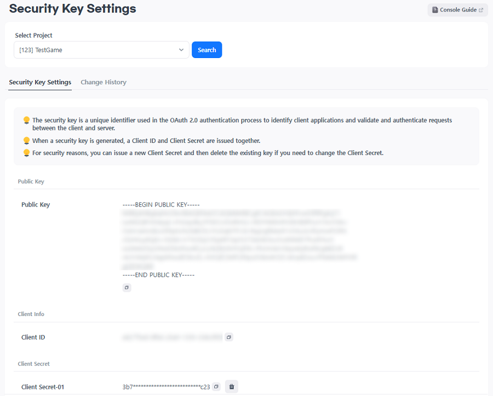
Task: Click the END PUBLIC KEY line
Action: 158,275
